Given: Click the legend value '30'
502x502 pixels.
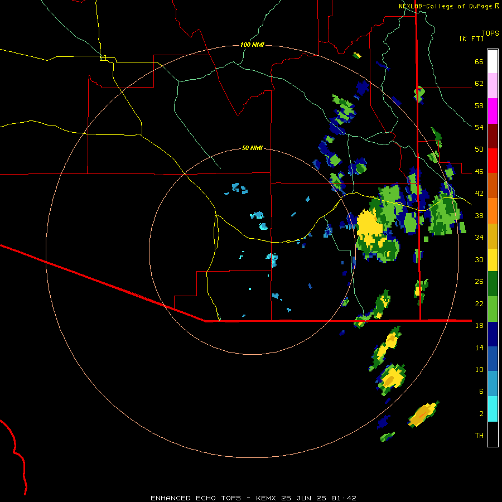Looking at the screenshot, I should [x=479, y=259].
